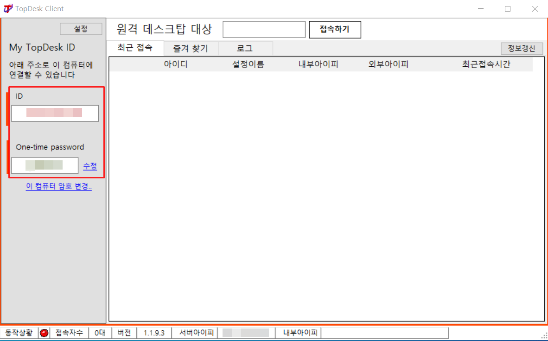The image size is (548, 341).
Task: Close the TopDesk Client window
Action: point(535,9)
